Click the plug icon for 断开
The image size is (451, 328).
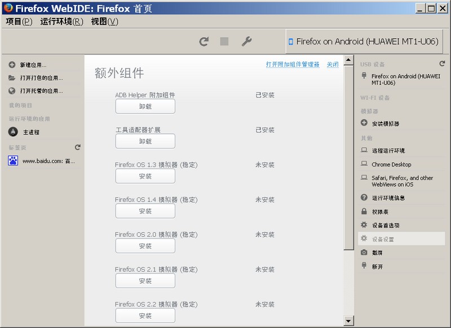click(364, 266)
